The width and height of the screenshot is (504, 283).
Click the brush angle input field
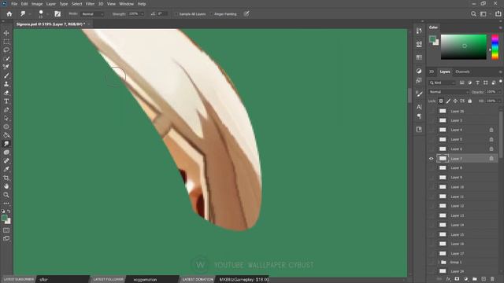(x=162, y=14)
